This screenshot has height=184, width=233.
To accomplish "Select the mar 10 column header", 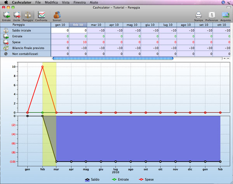I will 96,25.
